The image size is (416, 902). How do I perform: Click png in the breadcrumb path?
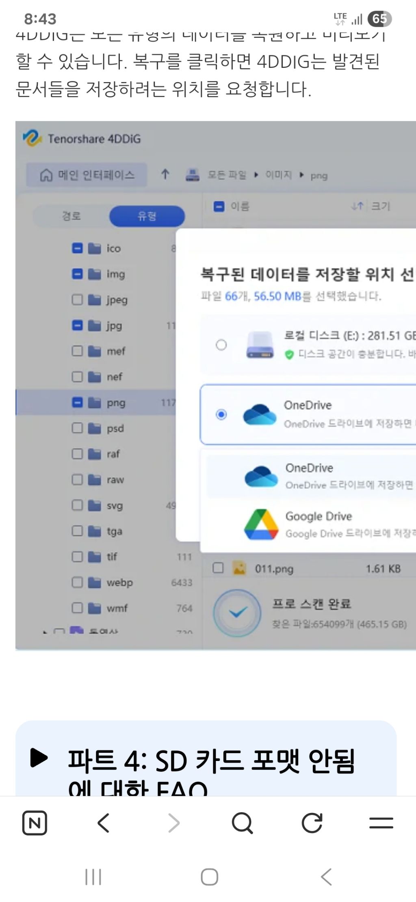[319, 176]
